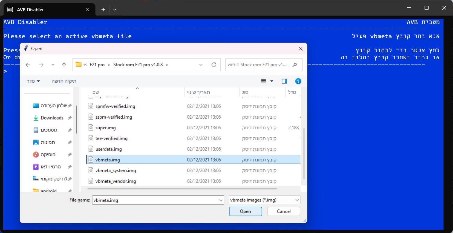Click the search magnifier icon

pyautogui.click(x=295, y=65)
